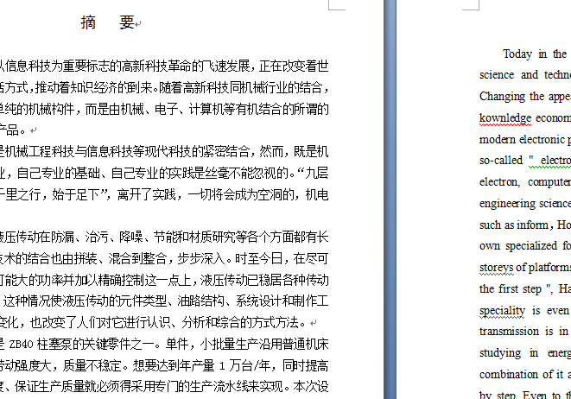The image size is (571, 399).
Task: Click the phrase "年产量"
Action: point(197,365)
